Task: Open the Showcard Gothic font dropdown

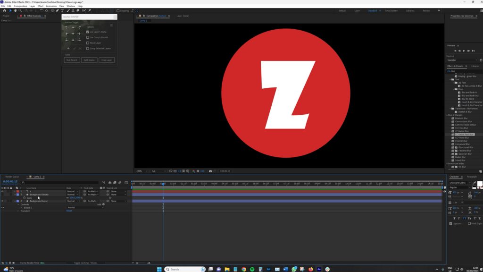Action: tap(459, 183)
